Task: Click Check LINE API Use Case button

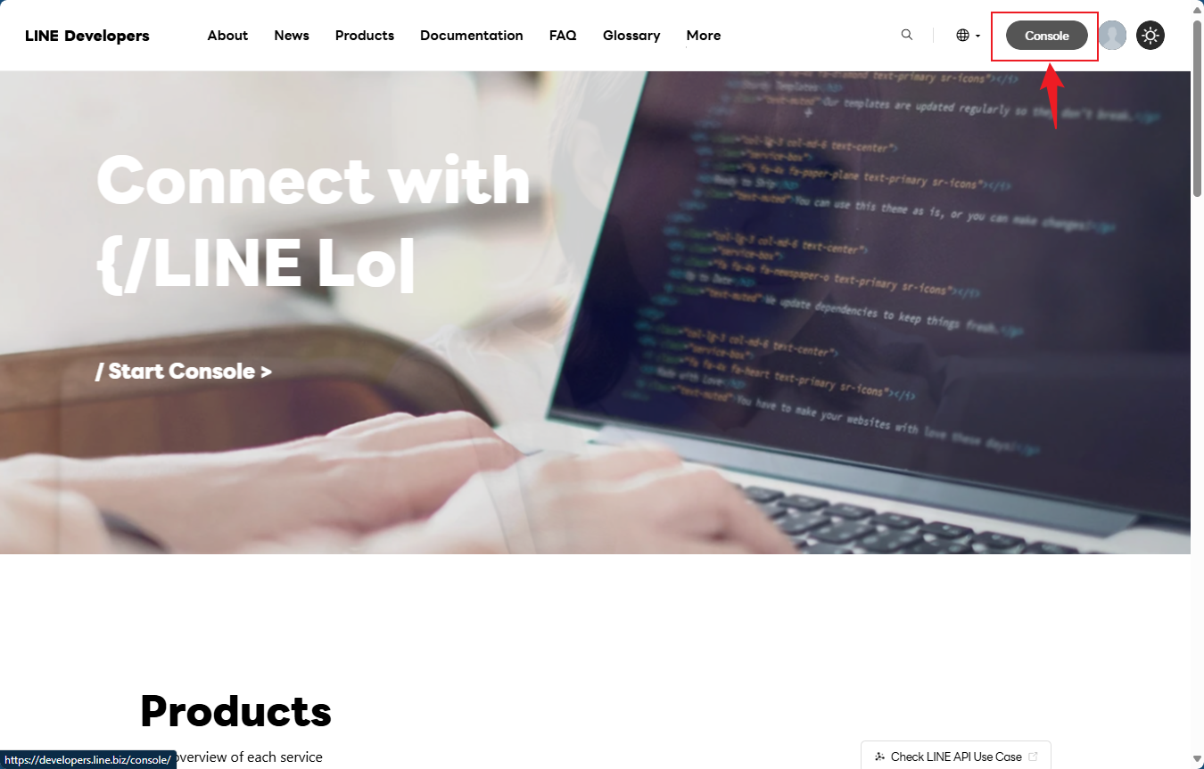Action: [x=956, y=756]
